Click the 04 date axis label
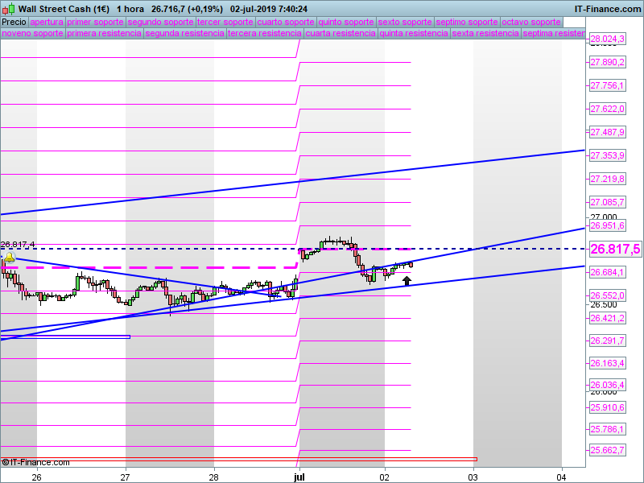The image size is (644, 483). [x=561, y=477]
